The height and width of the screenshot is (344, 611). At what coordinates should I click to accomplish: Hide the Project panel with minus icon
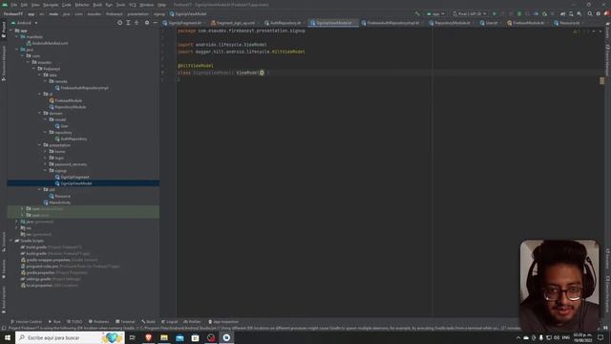click(x=155, y=23)
